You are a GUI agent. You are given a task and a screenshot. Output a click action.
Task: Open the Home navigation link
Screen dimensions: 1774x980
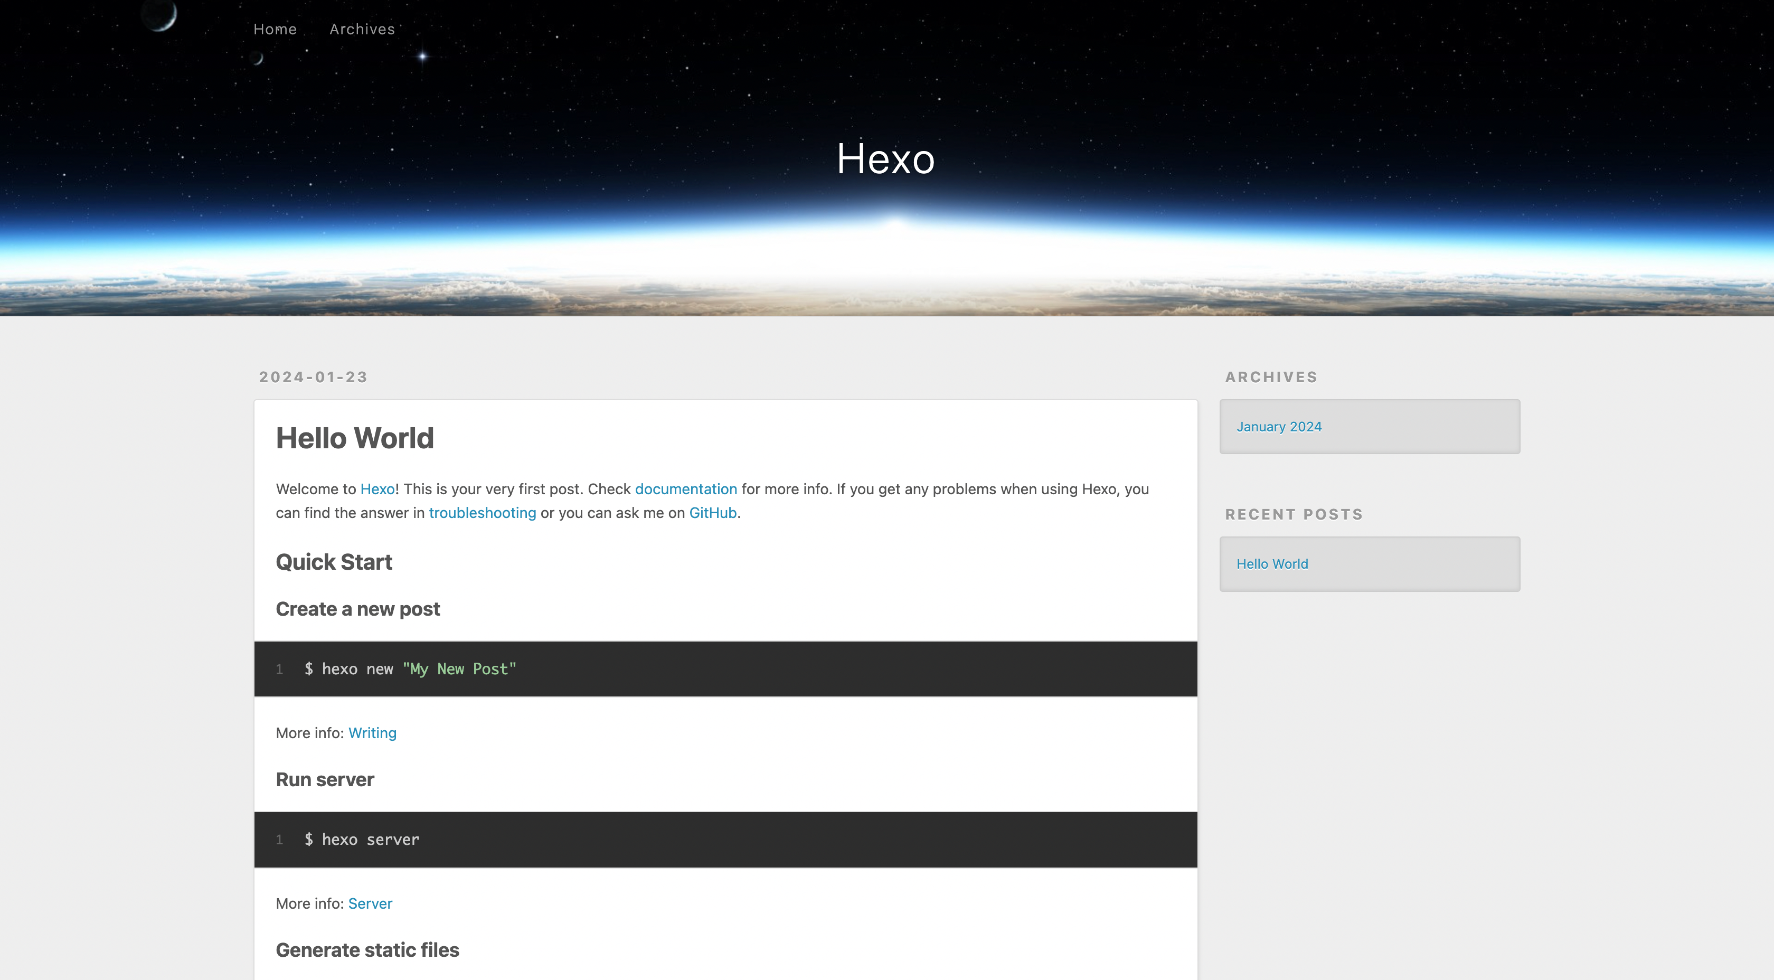[x=275, y=29]
